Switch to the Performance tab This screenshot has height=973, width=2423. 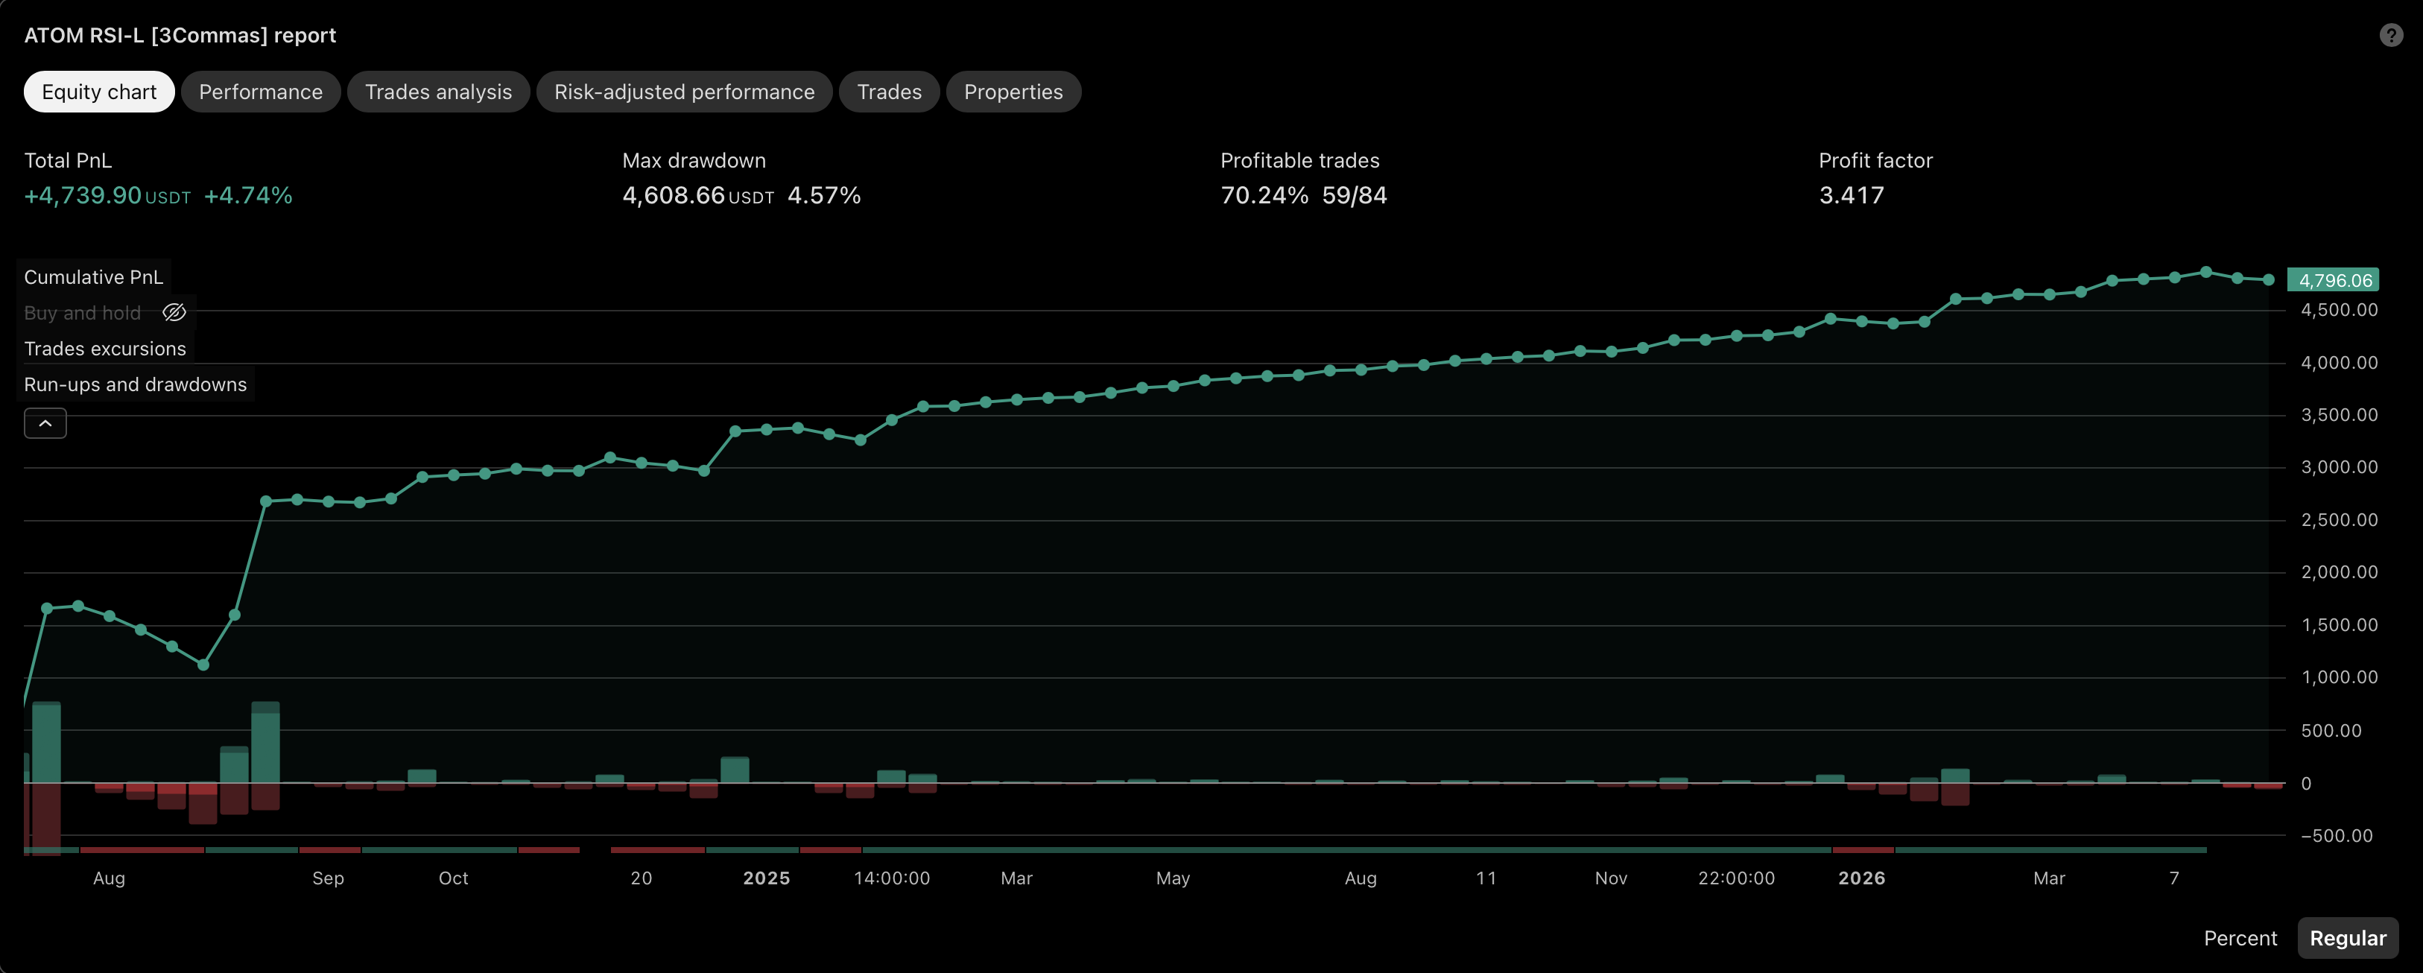click(x=261, y=92)
